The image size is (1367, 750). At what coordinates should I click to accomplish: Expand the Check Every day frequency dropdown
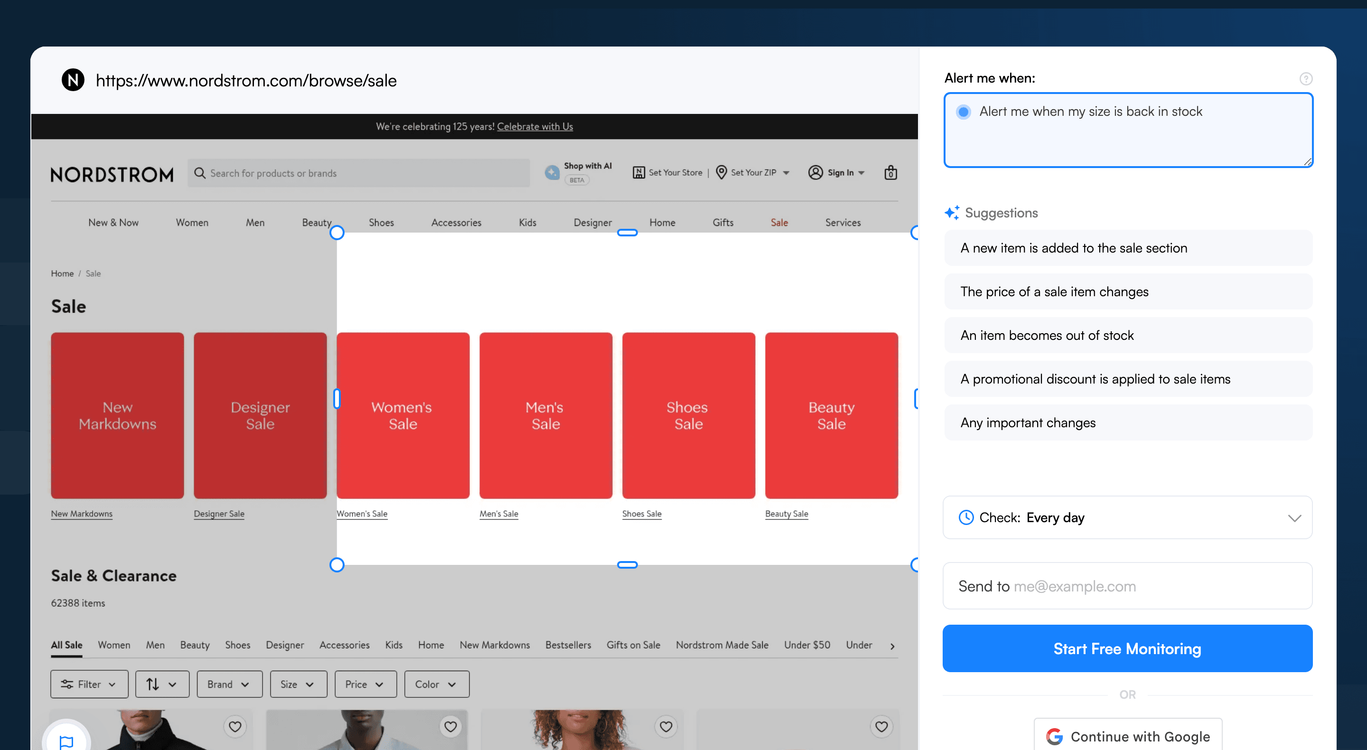coord(1127,517)
